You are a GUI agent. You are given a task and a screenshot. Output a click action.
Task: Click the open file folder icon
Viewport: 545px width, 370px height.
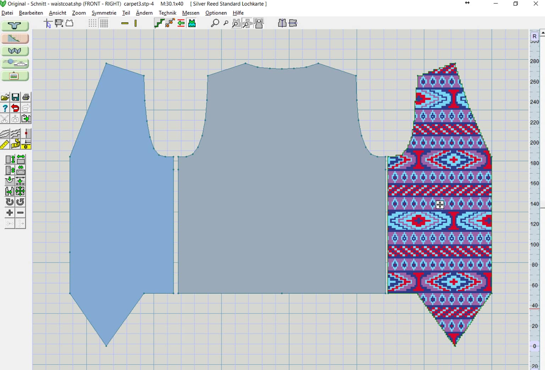pyautogui.click(x=5, y=97)
